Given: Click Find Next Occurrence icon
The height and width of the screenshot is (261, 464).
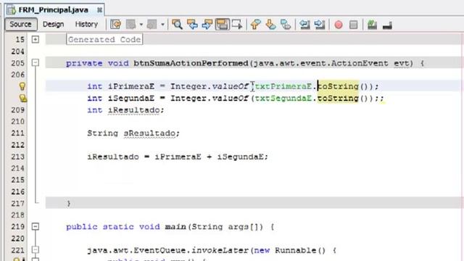Looking at the screenshot, I should [x=207, y=24].
